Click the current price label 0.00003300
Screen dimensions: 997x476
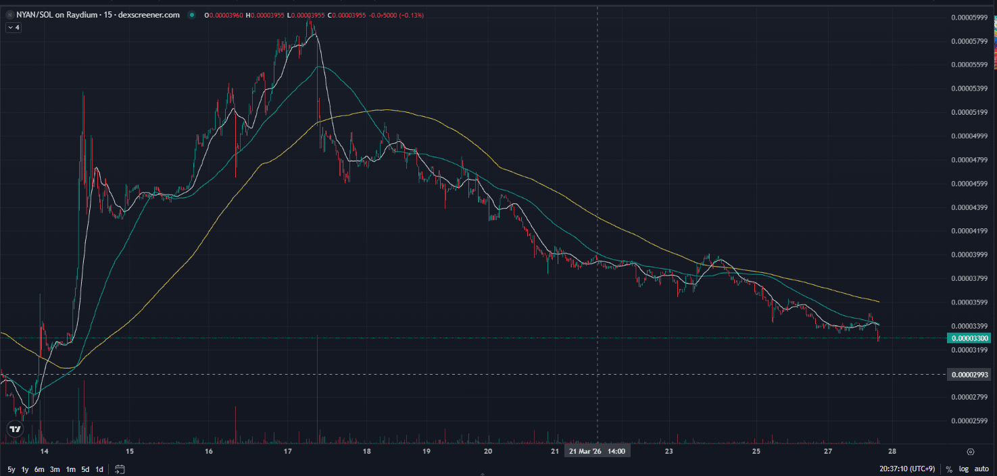click(970, 338)
